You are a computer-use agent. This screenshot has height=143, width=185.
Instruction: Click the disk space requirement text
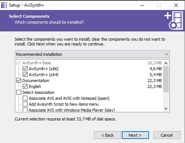pyautogui.click(x=65, y=119)
